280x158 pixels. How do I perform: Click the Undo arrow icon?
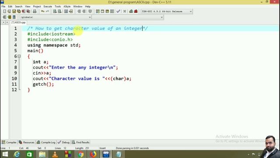(x=42, y=11)
